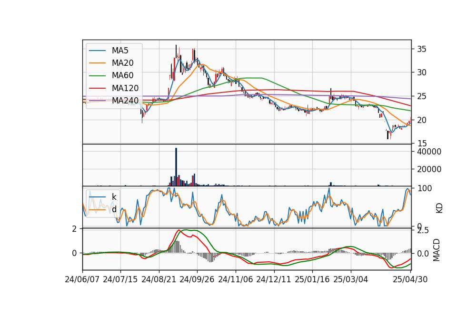The image size is (457, 329).
Task: Click the 2.5 label on MACD axis
Action: pos(423,231)
